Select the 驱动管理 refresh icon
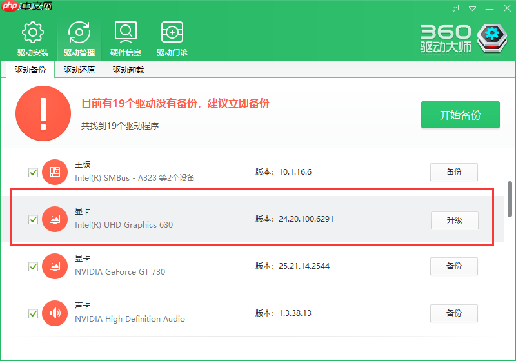516x361 pixels. [79, 32]
